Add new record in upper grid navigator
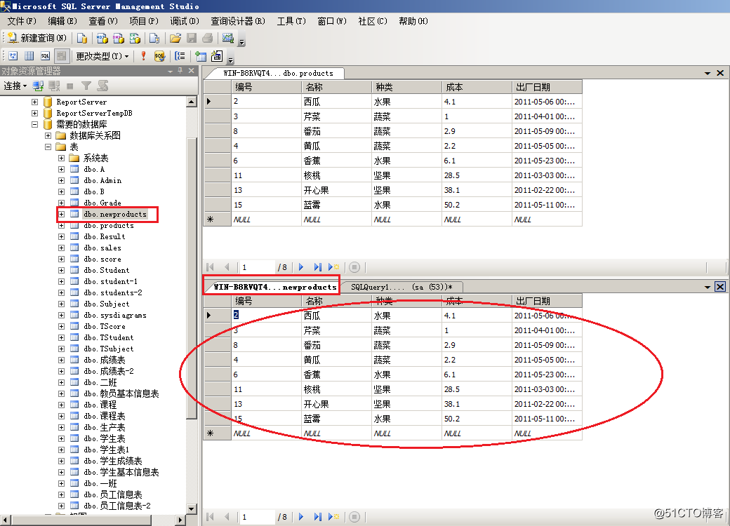 pos(334,267)
